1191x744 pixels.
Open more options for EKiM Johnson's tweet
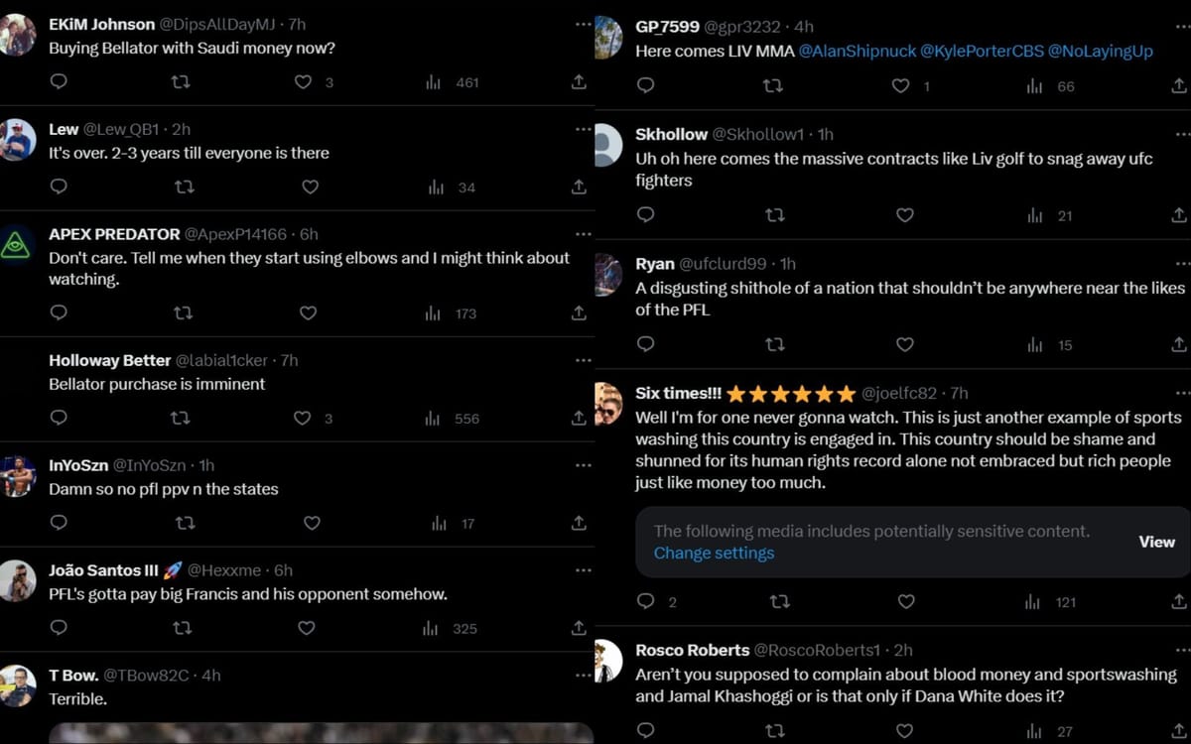point(584,24)
